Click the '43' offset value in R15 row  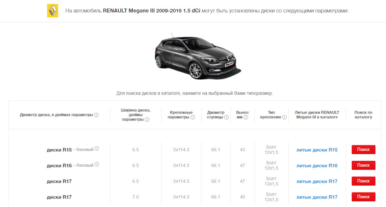(242, 149)
